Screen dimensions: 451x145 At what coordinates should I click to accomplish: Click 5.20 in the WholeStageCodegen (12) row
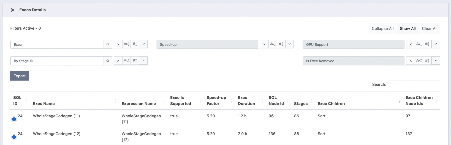211,134
